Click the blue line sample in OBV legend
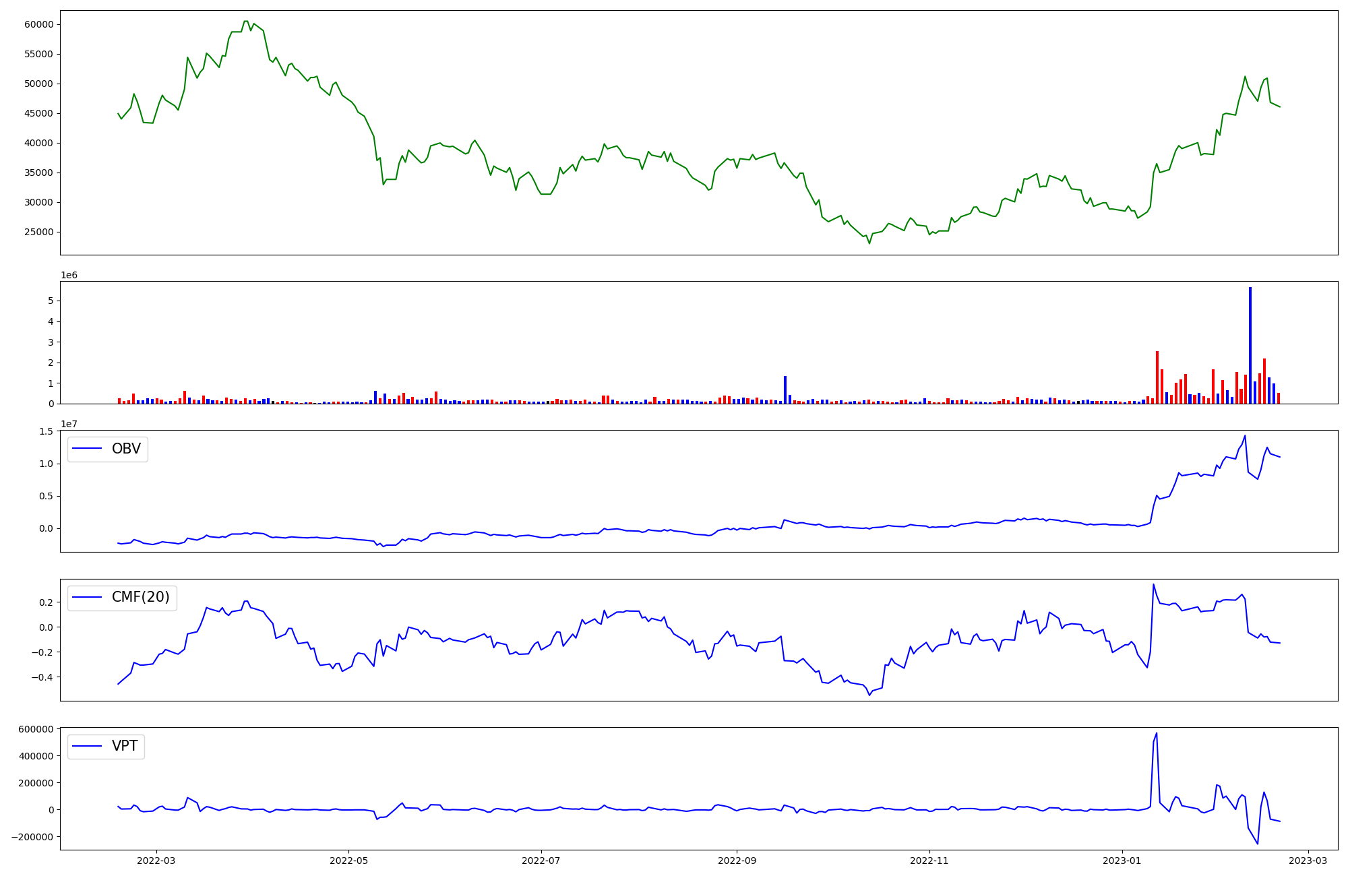 pyautogui.click(x=87, y=449)
